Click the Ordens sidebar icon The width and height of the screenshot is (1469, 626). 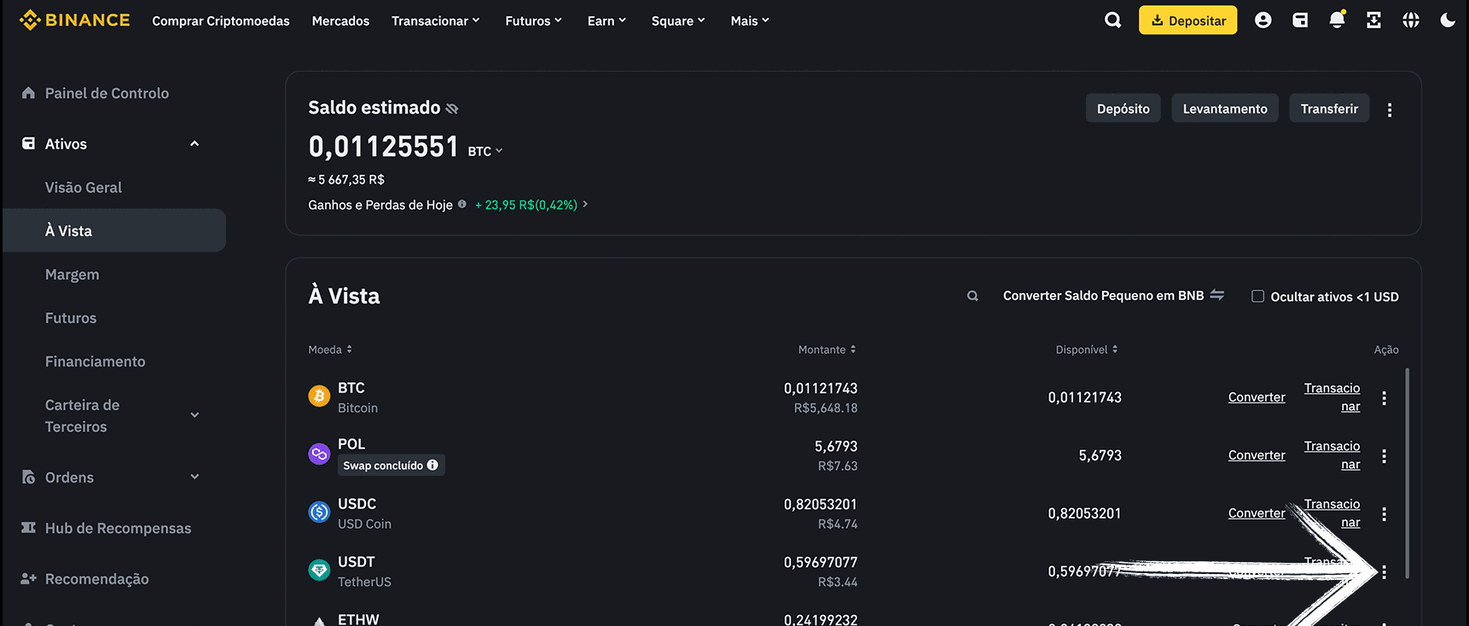(28, 477)
